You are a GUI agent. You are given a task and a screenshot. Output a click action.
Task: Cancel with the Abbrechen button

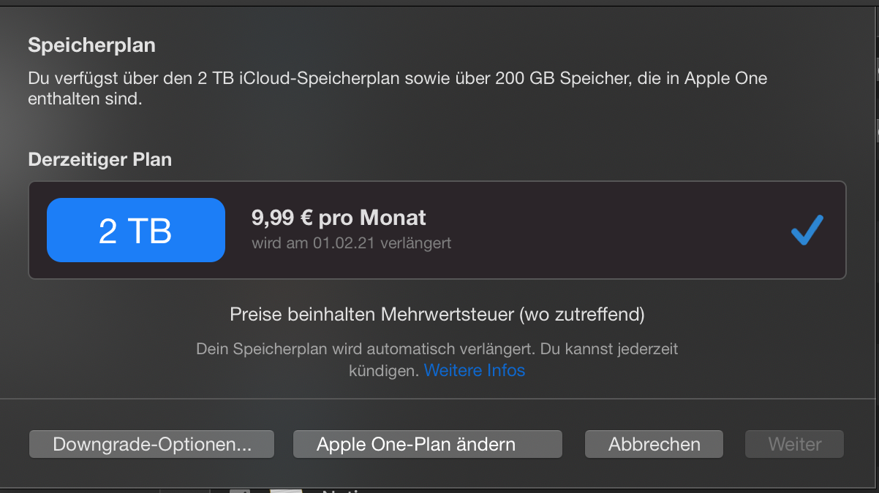point(654,444)
